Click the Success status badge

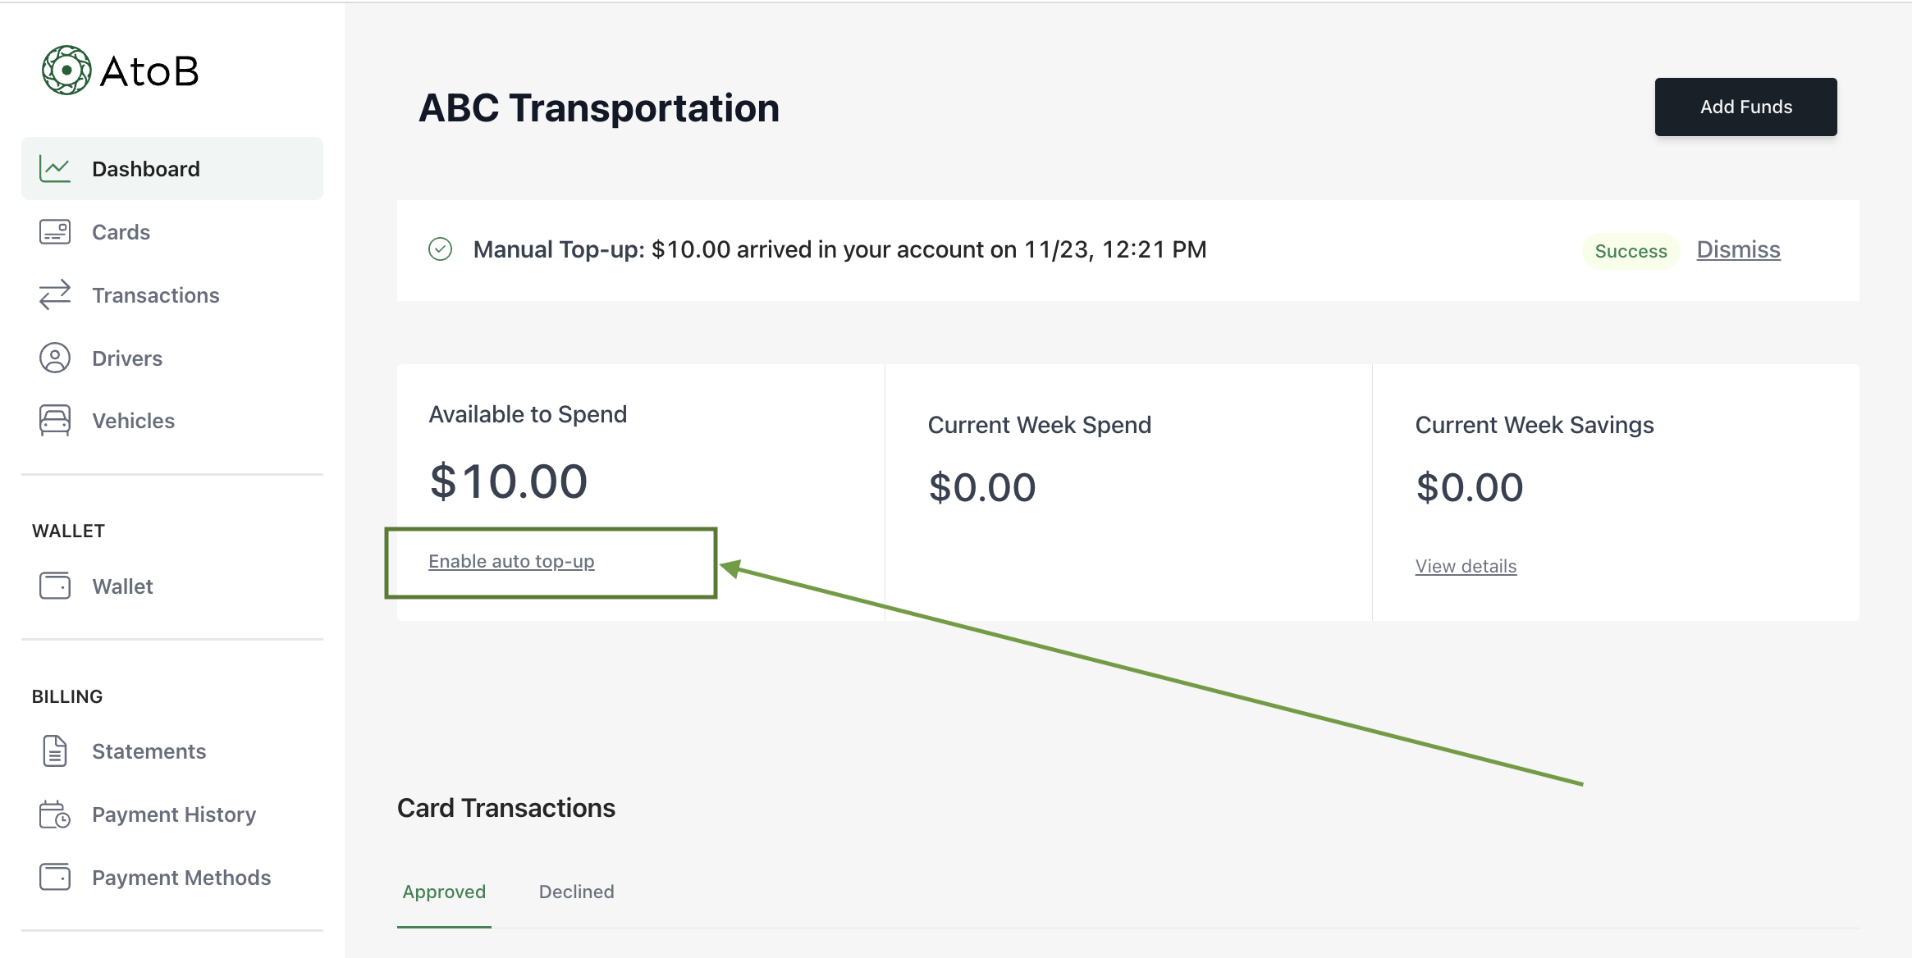[1631, 251]
